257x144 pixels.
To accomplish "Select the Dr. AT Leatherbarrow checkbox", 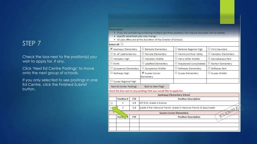I will click(x=111, y=54).
